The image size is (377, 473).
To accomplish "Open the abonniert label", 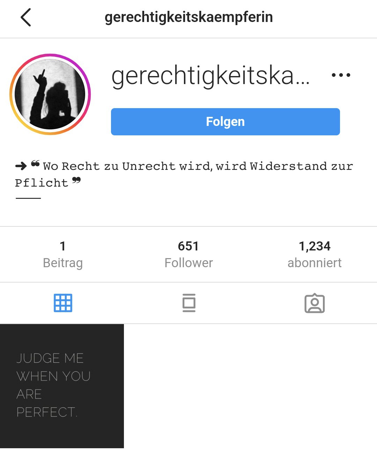I will tap(315, 263).
